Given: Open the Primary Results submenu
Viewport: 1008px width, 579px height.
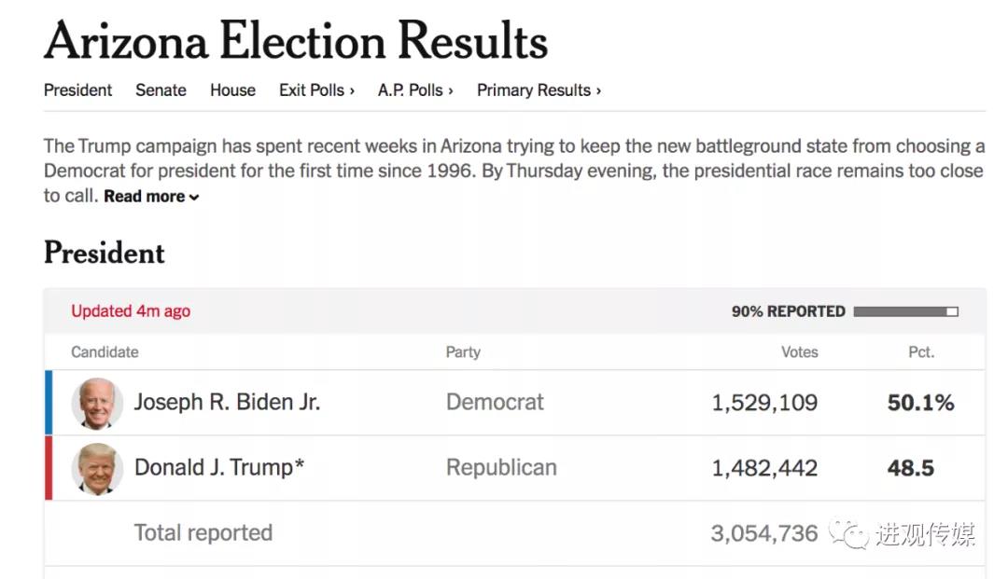Looking at the screenshot, I should tap(539, 90).
